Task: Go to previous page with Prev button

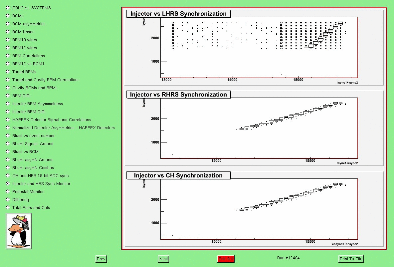Action: click(101, 259)
